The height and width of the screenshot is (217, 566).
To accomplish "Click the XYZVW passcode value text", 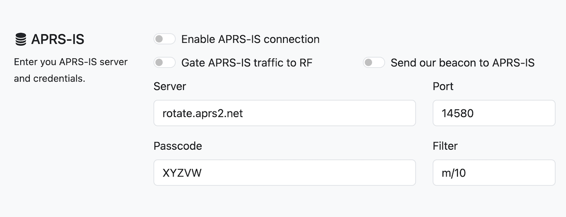I will tap(182, 173).
